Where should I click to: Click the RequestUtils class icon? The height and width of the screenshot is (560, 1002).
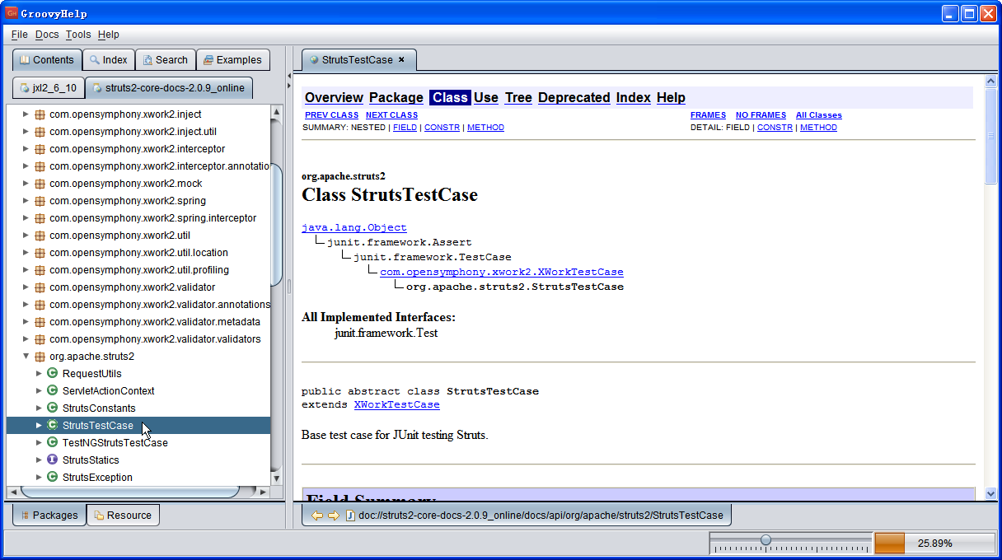click(52, 374)
